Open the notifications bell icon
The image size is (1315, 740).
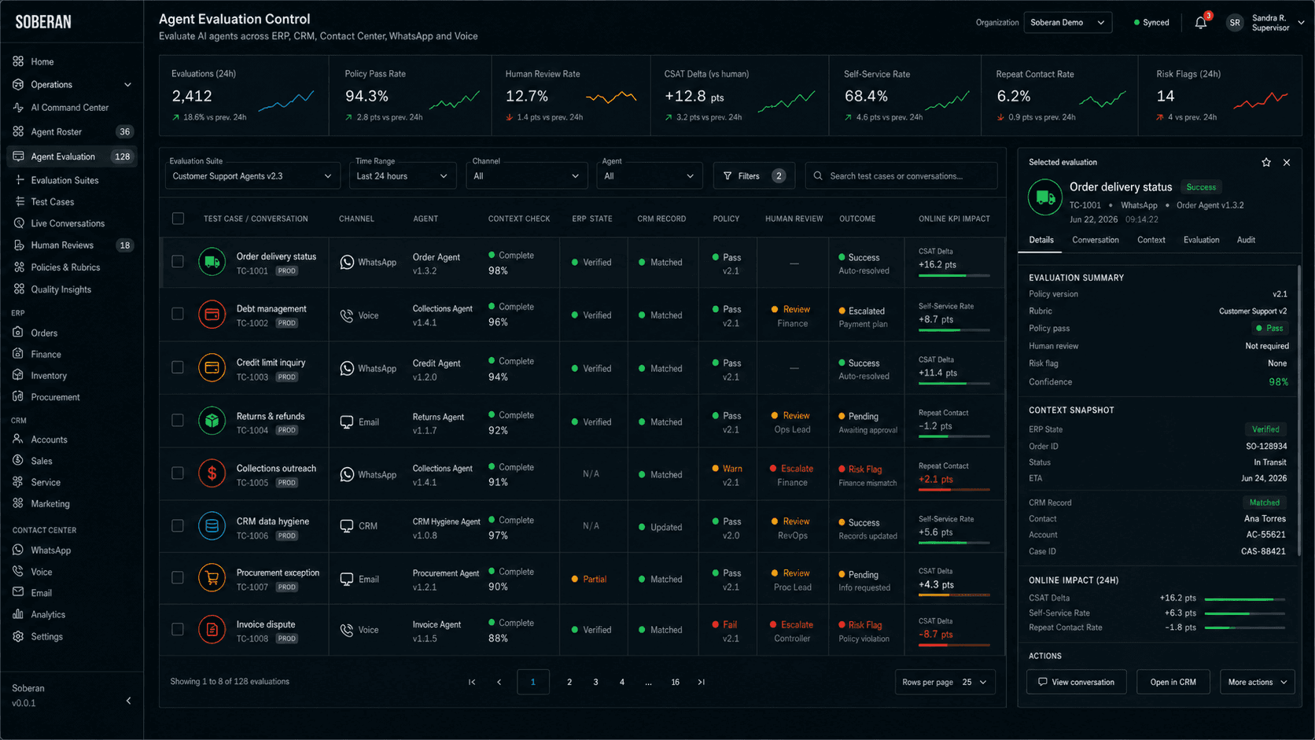(x=1200, y=23)
